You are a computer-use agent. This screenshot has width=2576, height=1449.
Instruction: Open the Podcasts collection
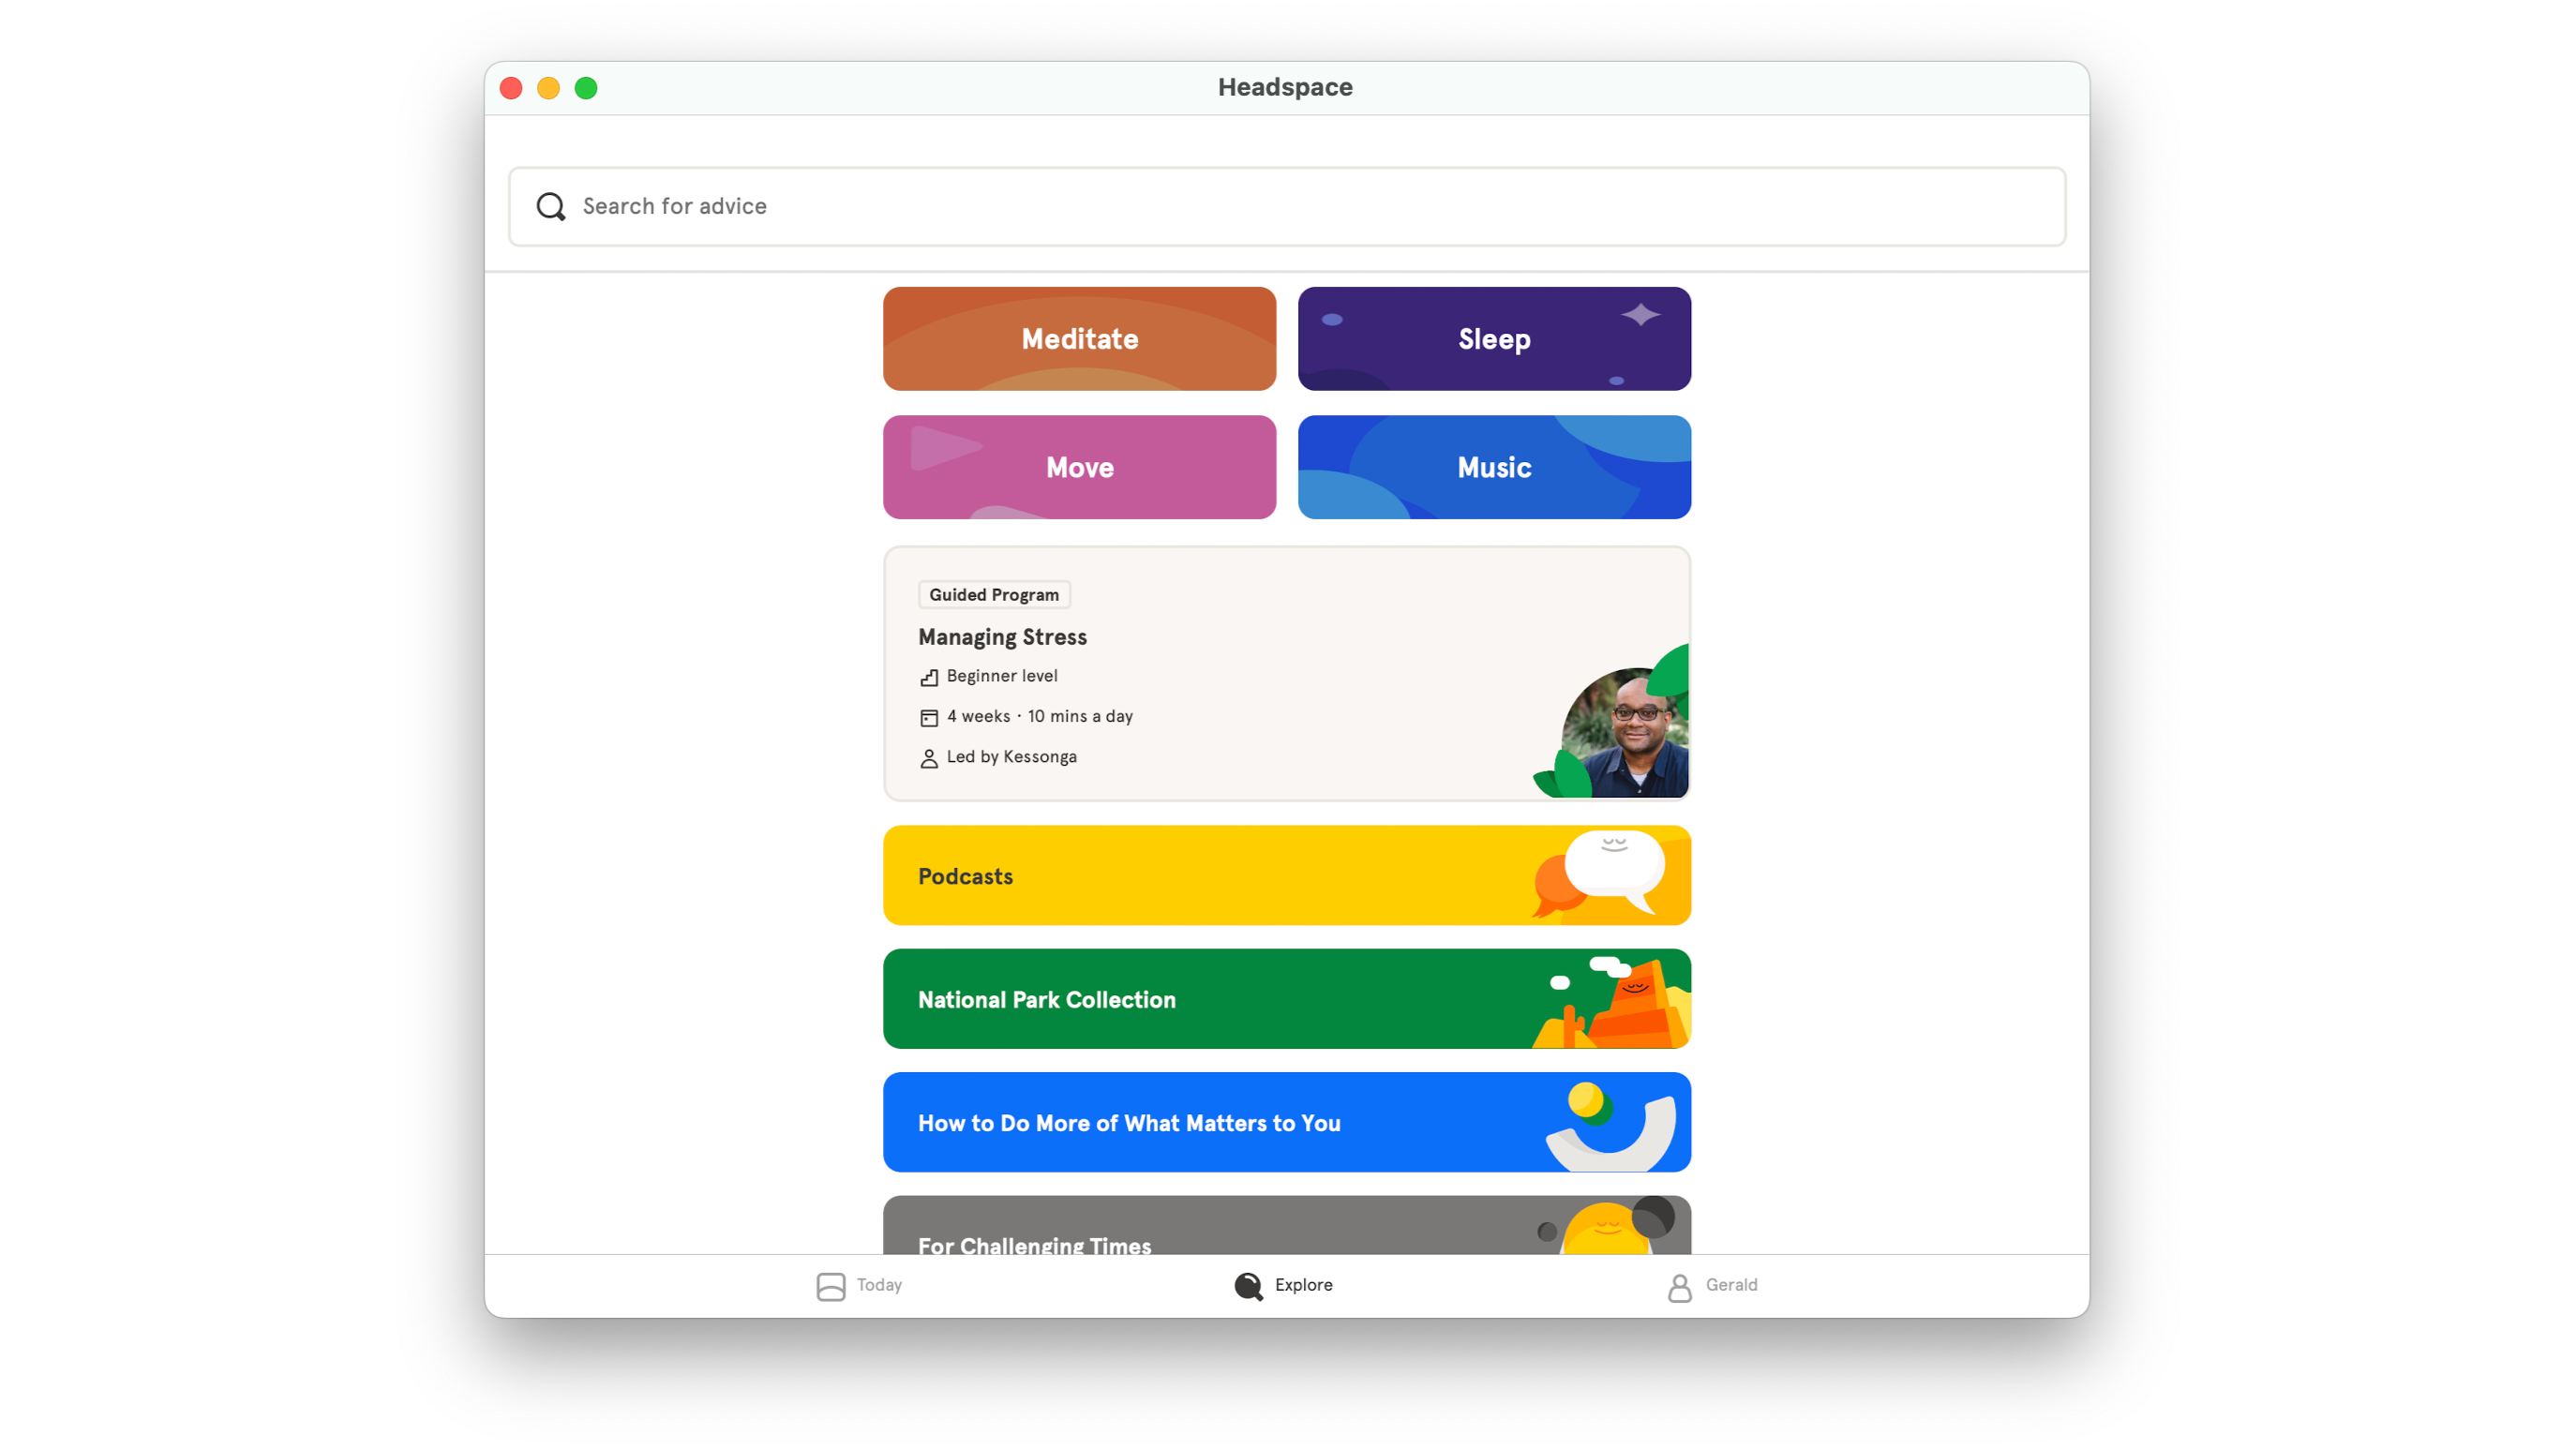1286,875
